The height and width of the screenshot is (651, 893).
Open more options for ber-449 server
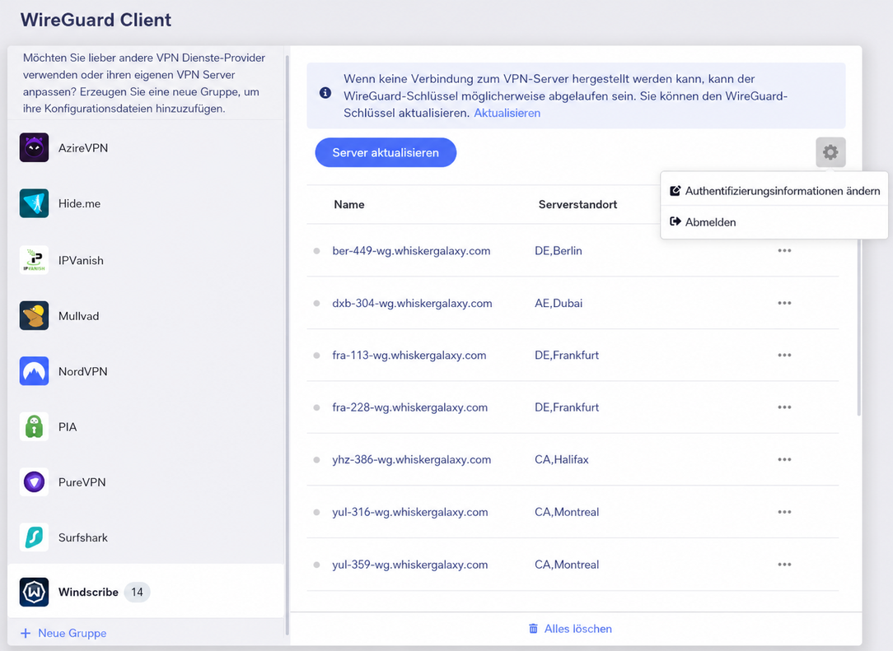point(784,250)
